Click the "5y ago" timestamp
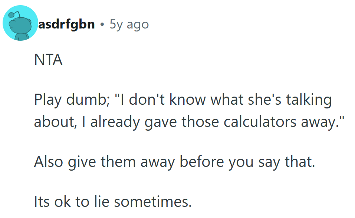The image size is (355, 218). pos(129,25)
